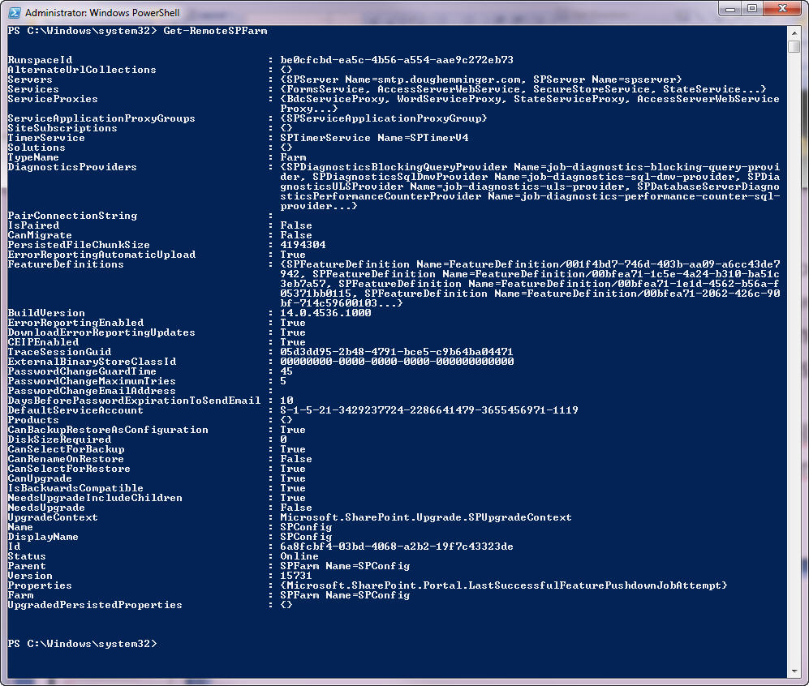Image resolution: width=809 pixels, height=686 pixels.
Task: Click the CanBackupRestoreAsConfiguration property name
Action: click(x=108, y=430)
